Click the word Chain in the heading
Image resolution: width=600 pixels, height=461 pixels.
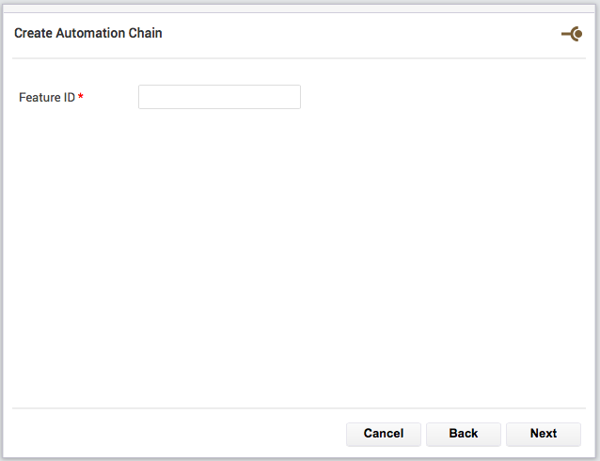145,33
